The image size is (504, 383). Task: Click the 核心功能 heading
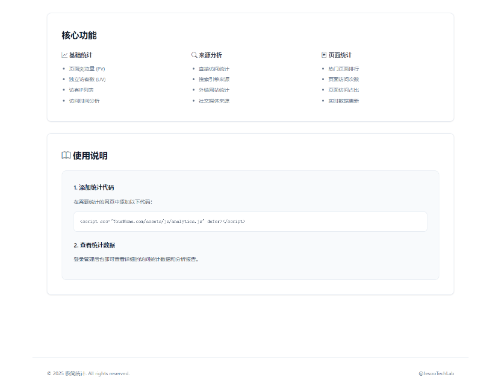[79, 36]
